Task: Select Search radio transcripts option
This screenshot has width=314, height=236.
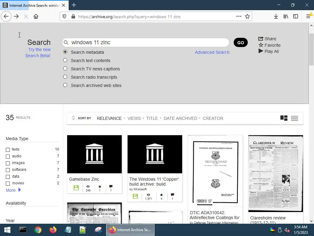Action: (x=65, y=77)
